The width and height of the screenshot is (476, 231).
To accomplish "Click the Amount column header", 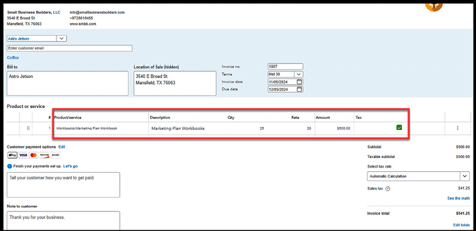I will coord(323,117).
